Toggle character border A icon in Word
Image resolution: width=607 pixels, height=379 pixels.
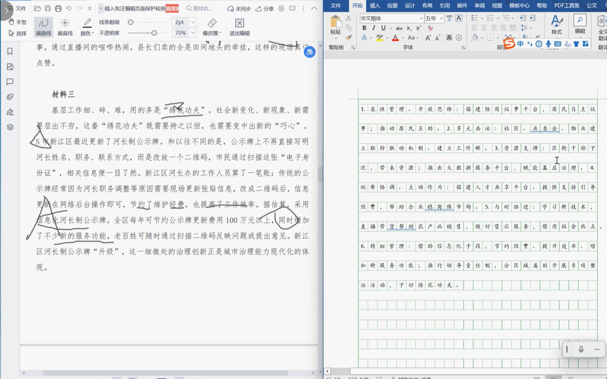pyautogui.click(x=459, y=18)
